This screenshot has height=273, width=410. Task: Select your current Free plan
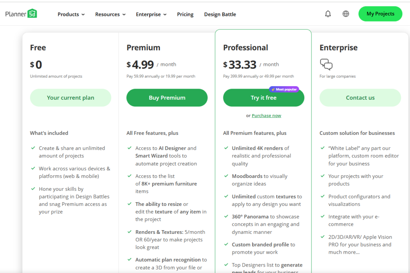click(70, 98)
